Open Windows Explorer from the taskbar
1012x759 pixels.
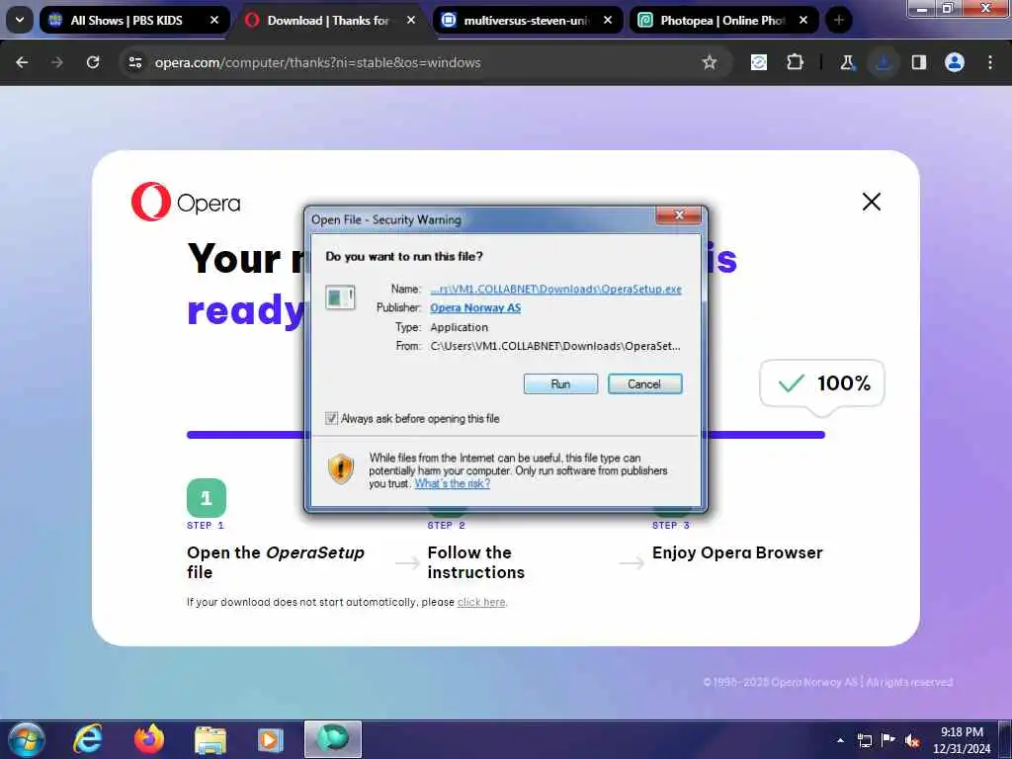tap(211, 740)
